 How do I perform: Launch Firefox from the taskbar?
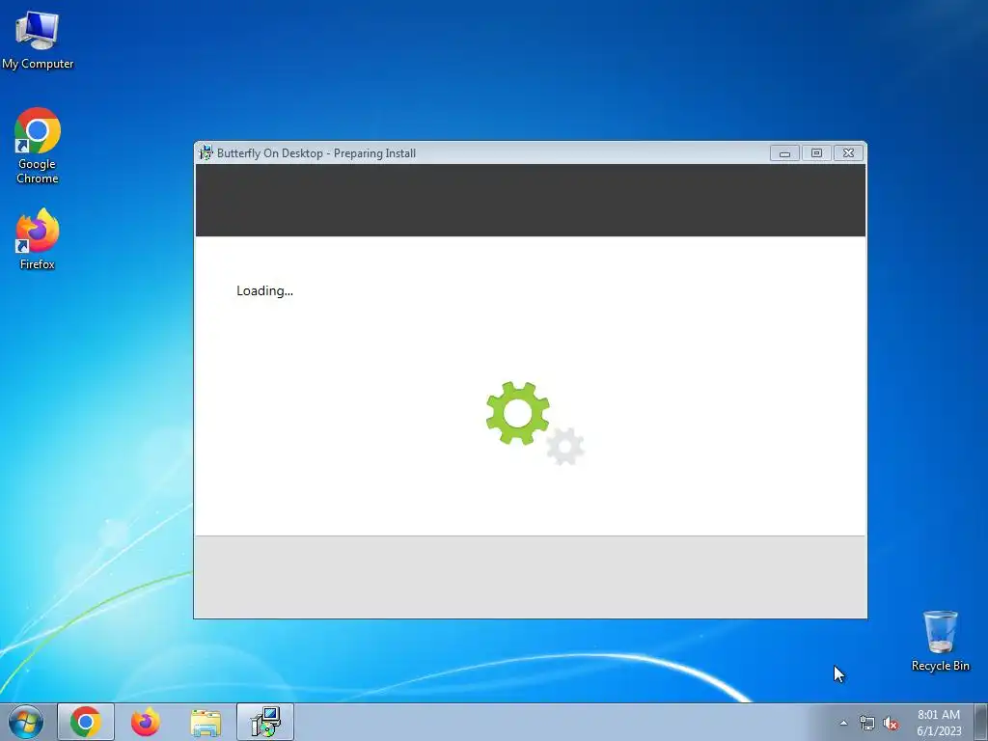[x=146, y=722]
